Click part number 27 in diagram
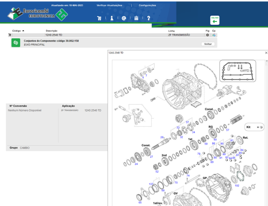Viewport: 268px width, 206px height. pos(151,157)
